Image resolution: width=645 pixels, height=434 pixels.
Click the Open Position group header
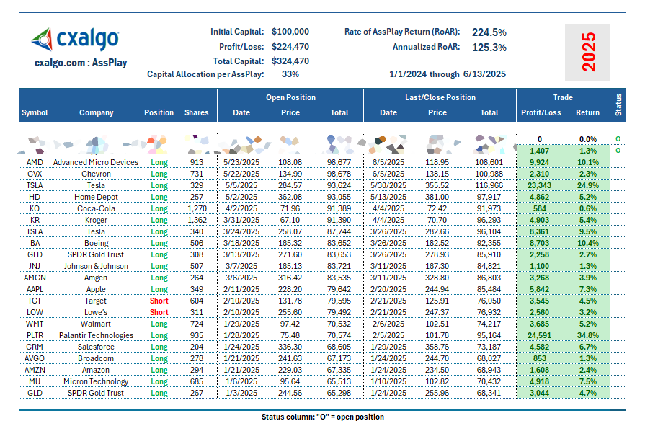tap(291, 97)
